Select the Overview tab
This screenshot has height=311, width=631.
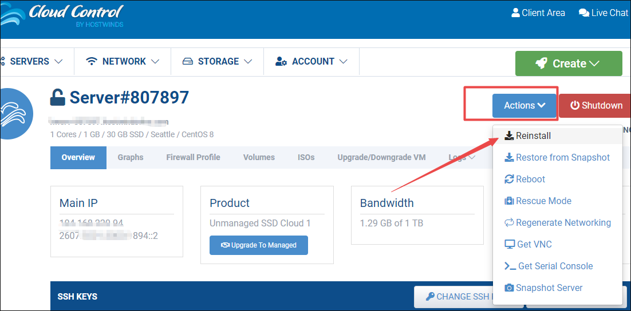click(x=78, y=158)
